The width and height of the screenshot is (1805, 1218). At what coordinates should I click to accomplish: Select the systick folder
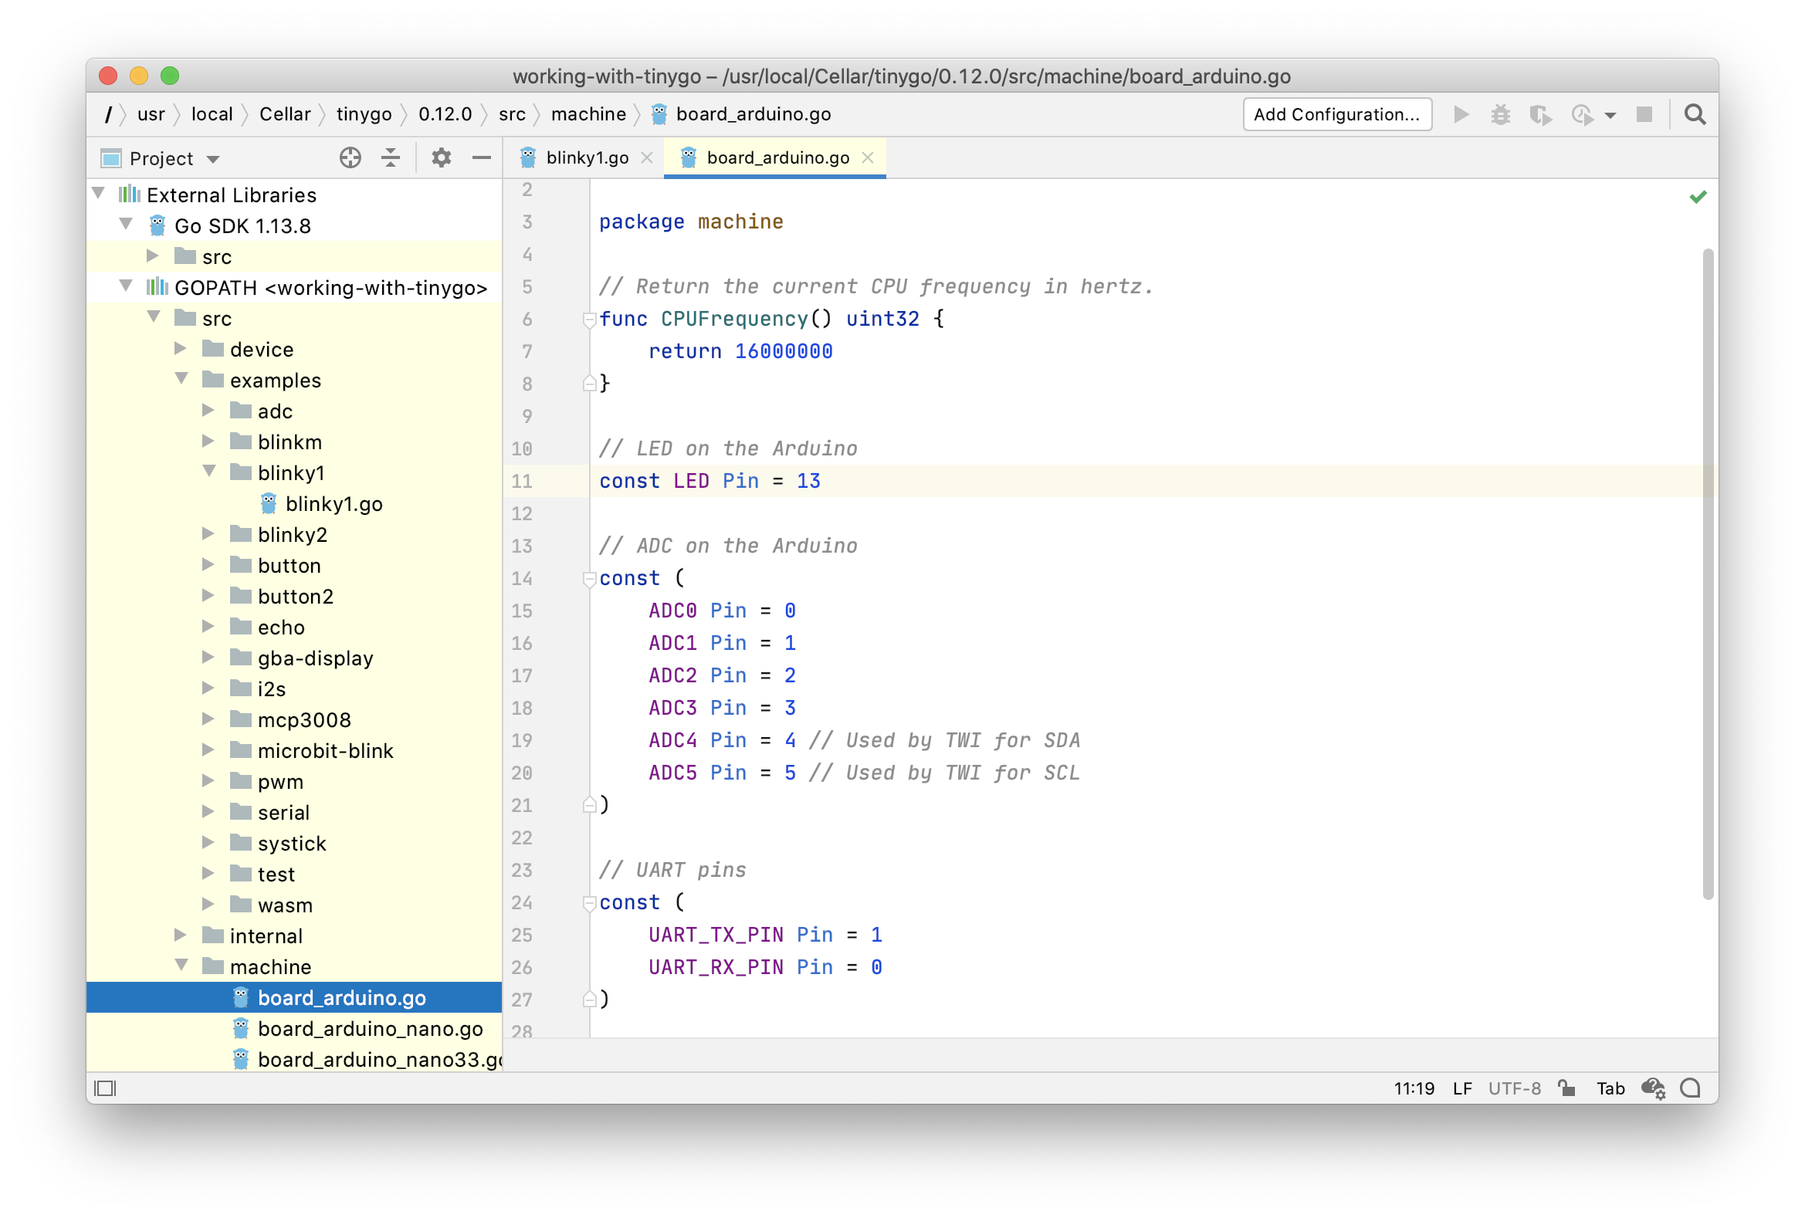tap(291, 843)
